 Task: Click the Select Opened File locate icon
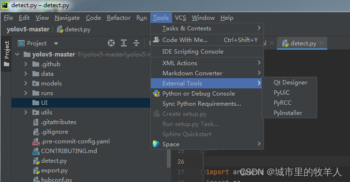pyautogui.click(x=111, y=43)
